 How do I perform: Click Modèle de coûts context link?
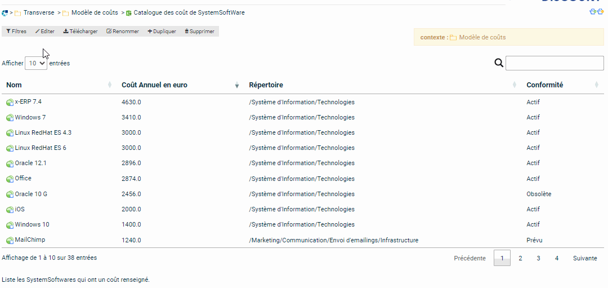pos(482,37)
